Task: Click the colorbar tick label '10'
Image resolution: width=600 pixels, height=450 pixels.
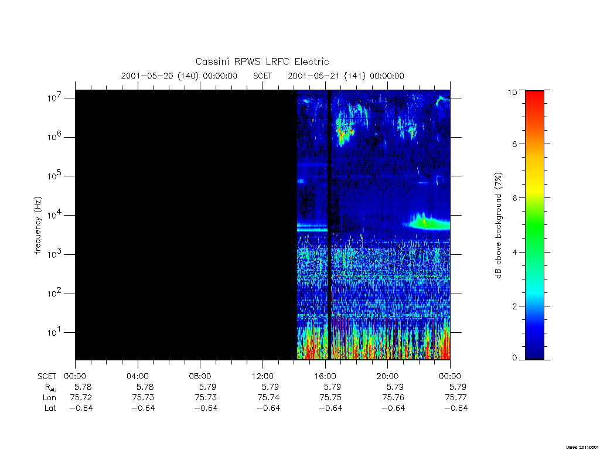Action: 512,92
